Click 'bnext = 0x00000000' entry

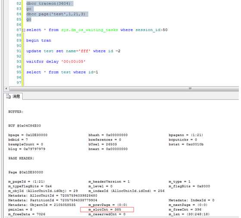click(x=108, y=149)
